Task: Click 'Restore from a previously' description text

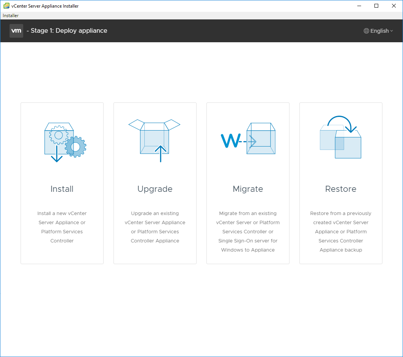Action: point(341,214)
